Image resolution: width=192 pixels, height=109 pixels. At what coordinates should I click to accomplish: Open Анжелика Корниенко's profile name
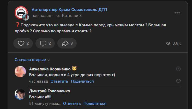pyautogui.click(x=50, y=69)
